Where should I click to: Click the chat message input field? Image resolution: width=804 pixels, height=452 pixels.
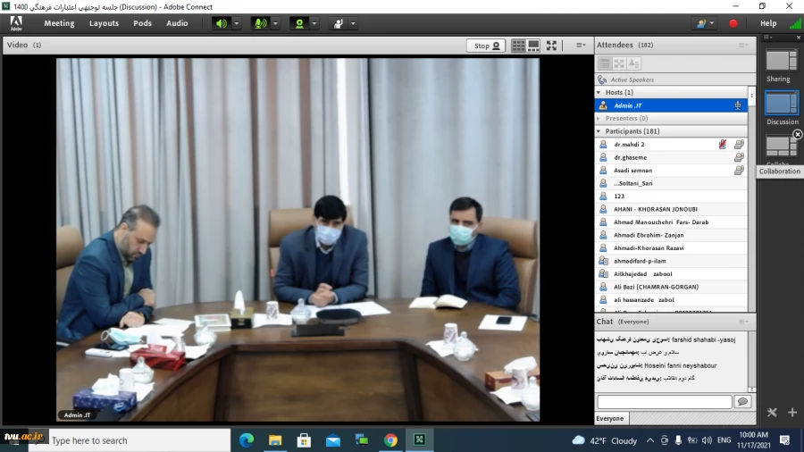click(665, 402)
